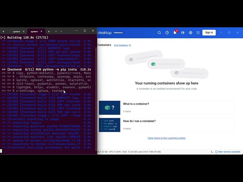Image resolution: width=243 pixels, height=182 pixels.
Task: Click 'New version available' notice
Action: (x=228, y=152)
